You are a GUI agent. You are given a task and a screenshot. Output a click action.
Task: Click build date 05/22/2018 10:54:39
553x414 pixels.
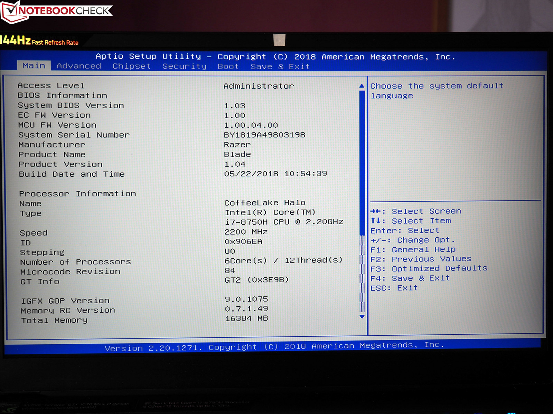275,174
